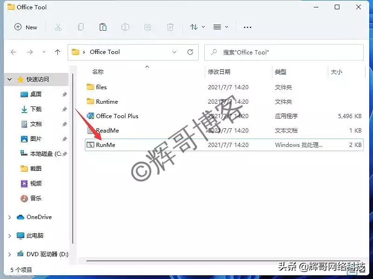
Task: Click the Copy icon in the toolbar
Action: point(81,27)
